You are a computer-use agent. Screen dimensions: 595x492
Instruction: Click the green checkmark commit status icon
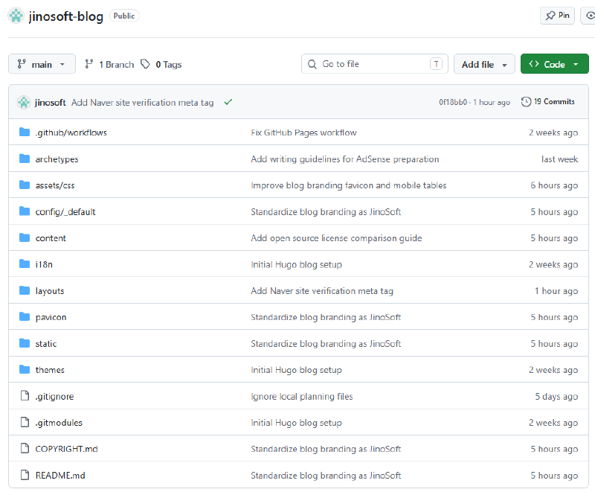pos(228,102)
